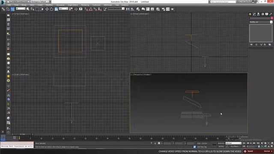Toggle the Angle Snap icon
The width and height of the screenshot is (274, 154).
pos(91,9)
